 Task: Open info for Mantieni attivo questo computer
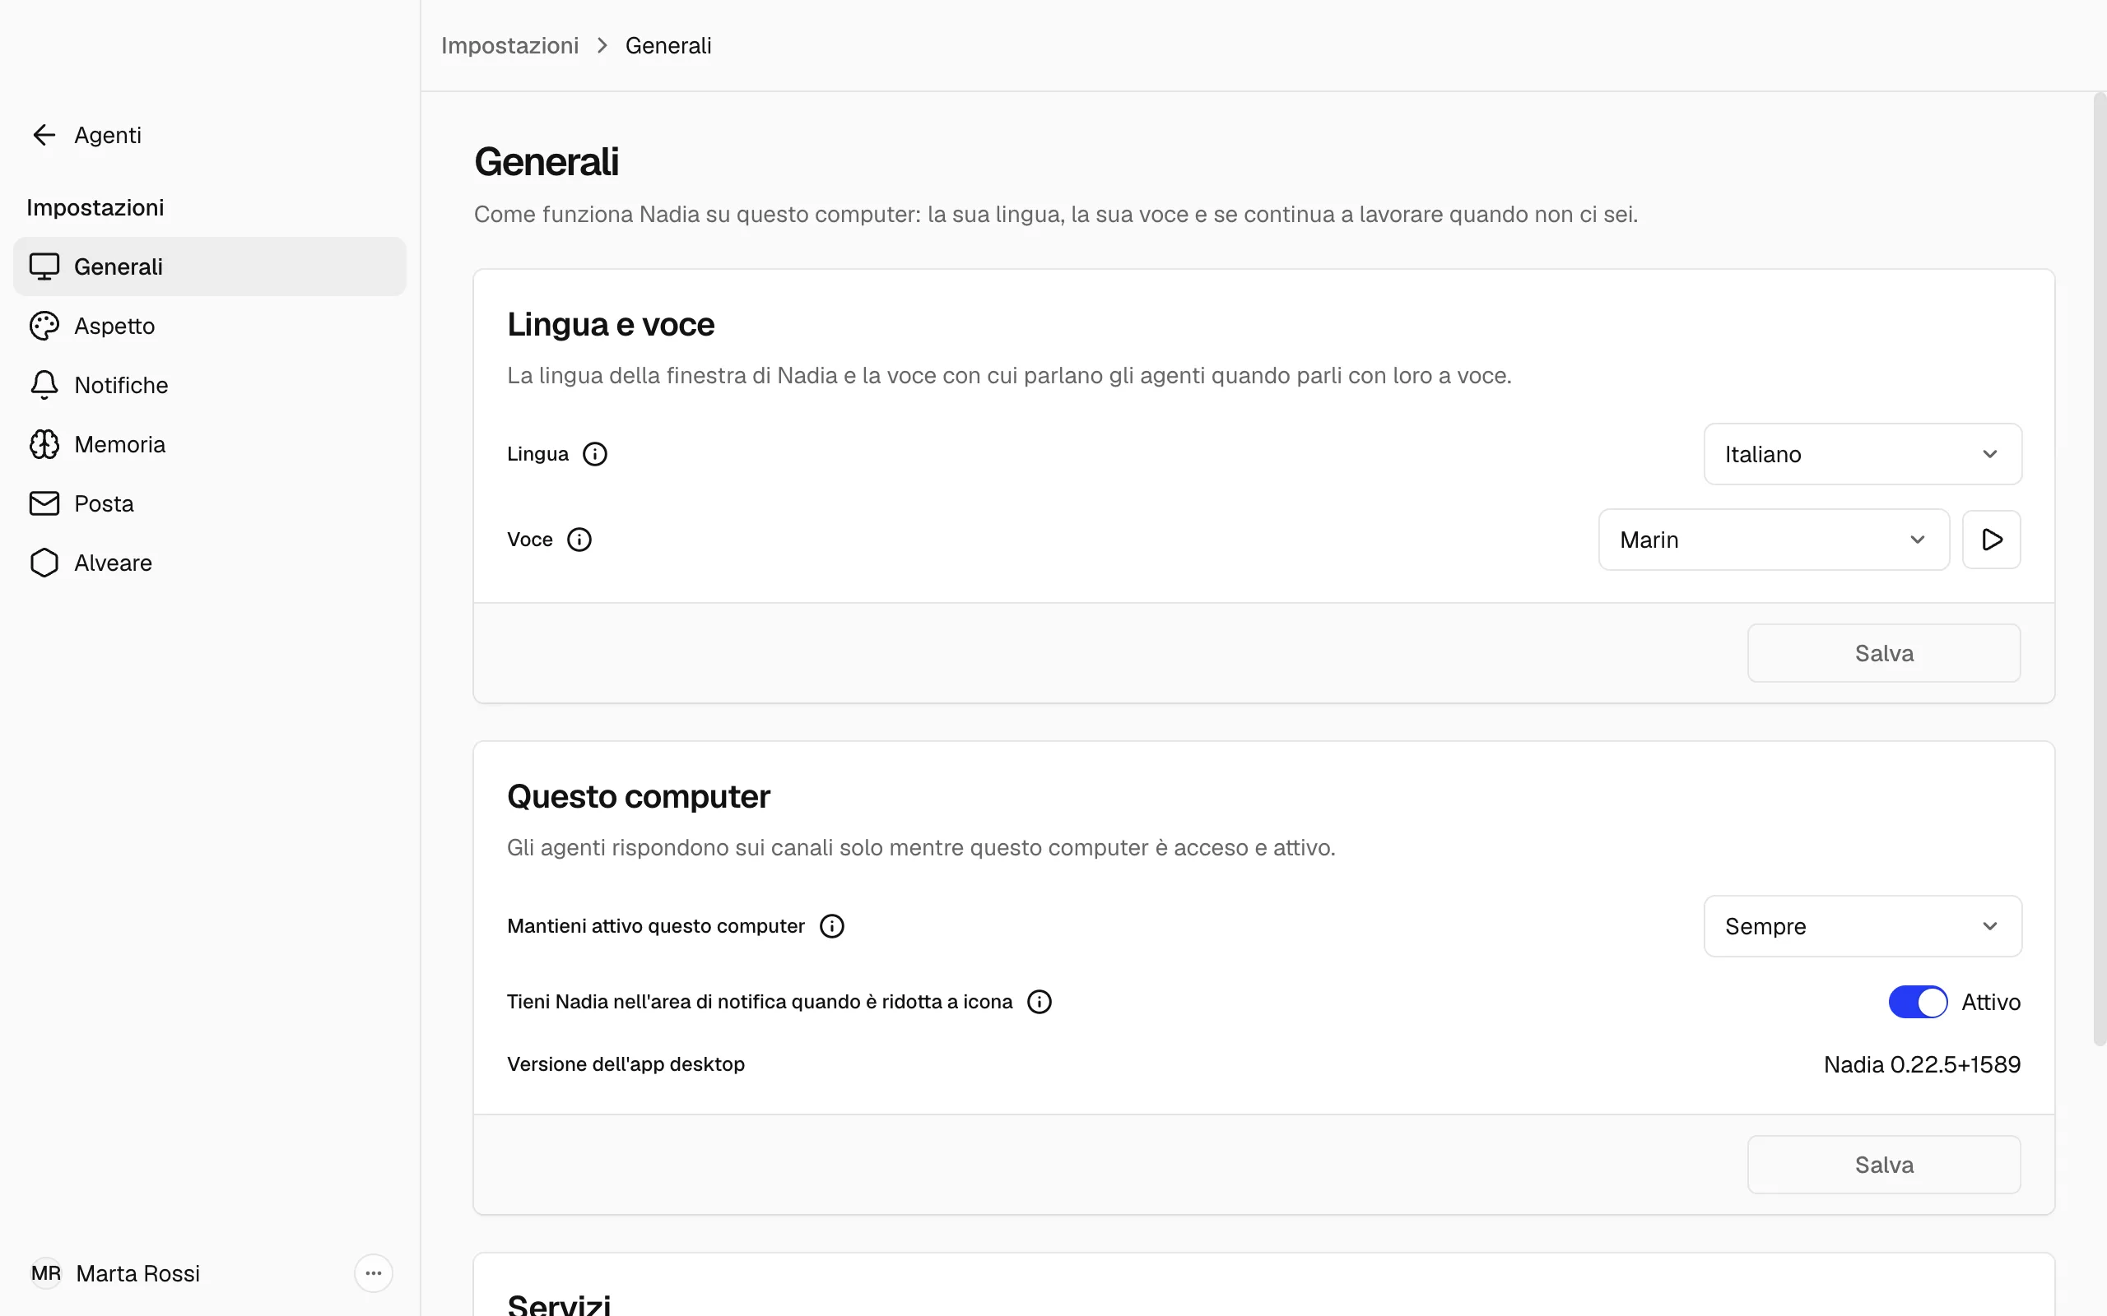coord(831,926)
